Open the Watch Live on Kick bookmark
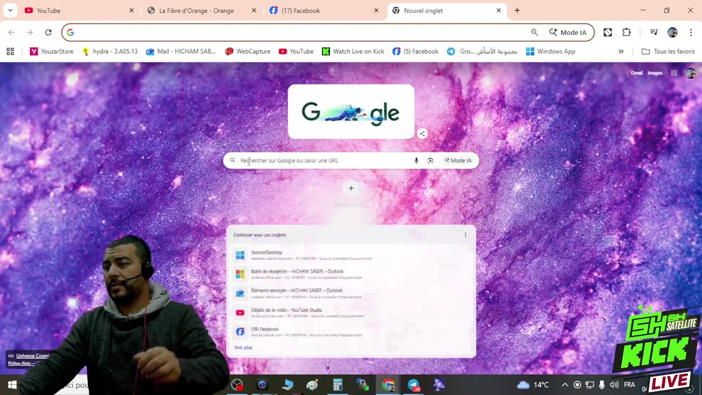The image size is (702, 395). coord(353,52)
